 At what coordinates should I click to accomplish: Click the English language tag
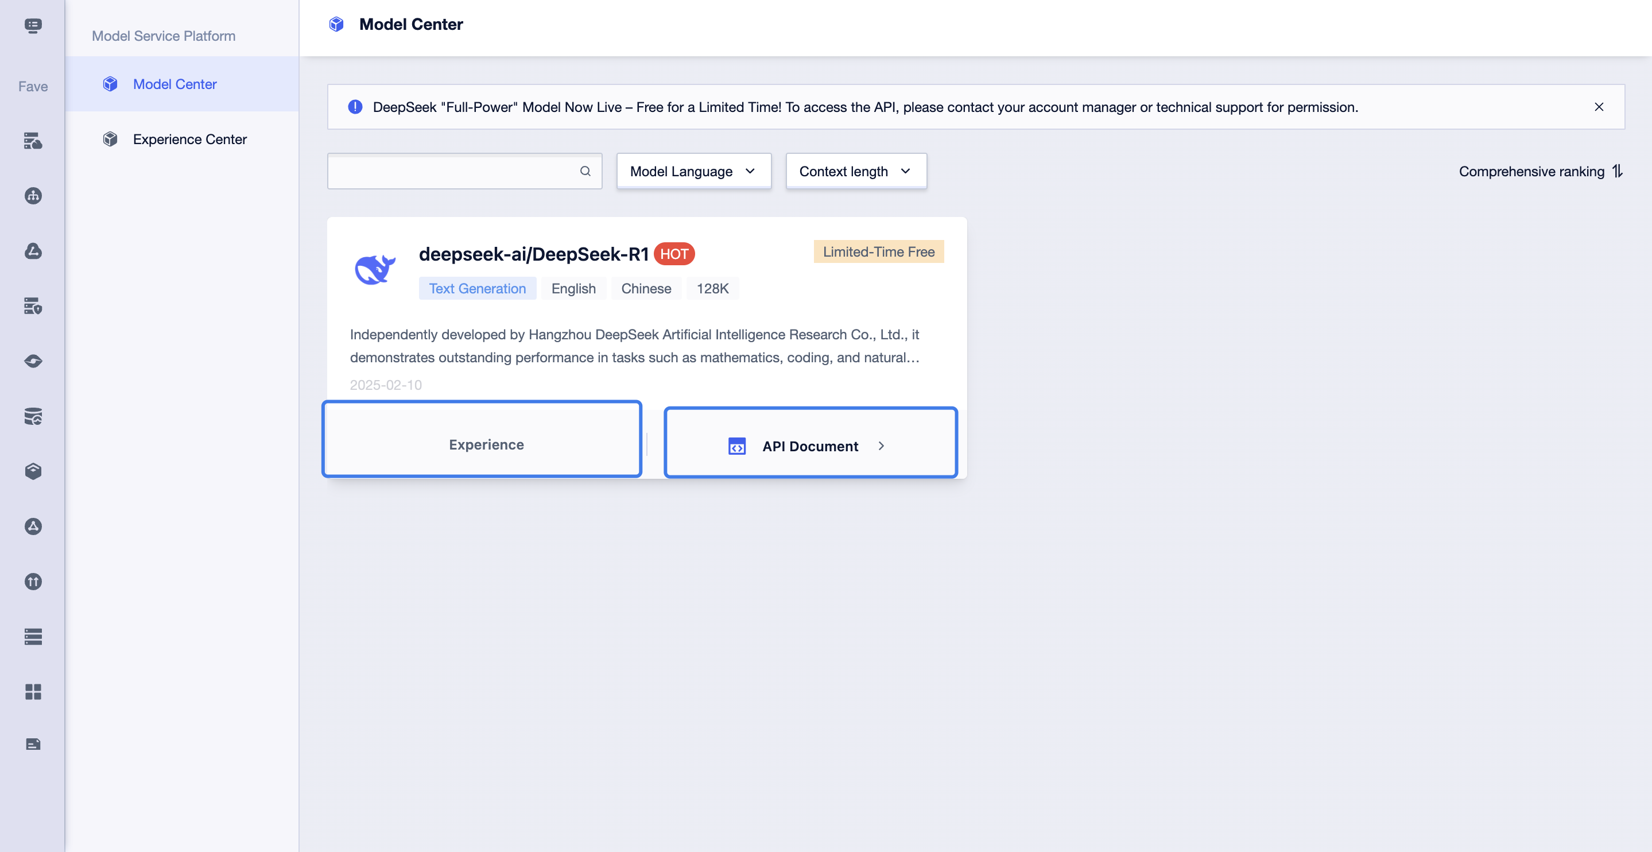coord(573,289)
